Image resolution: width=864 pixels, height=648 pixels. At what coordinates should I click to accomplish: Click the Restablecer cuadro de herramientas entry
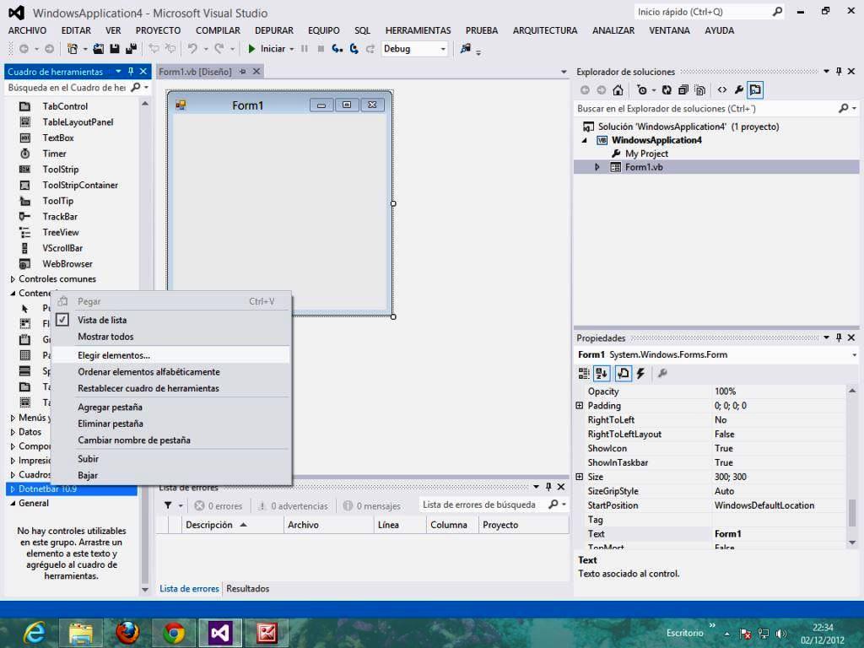tap(148, 388)
